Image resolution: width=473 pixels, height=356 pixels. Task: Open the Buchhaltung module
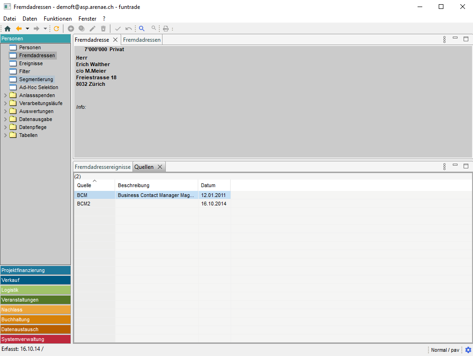point(35,319)
